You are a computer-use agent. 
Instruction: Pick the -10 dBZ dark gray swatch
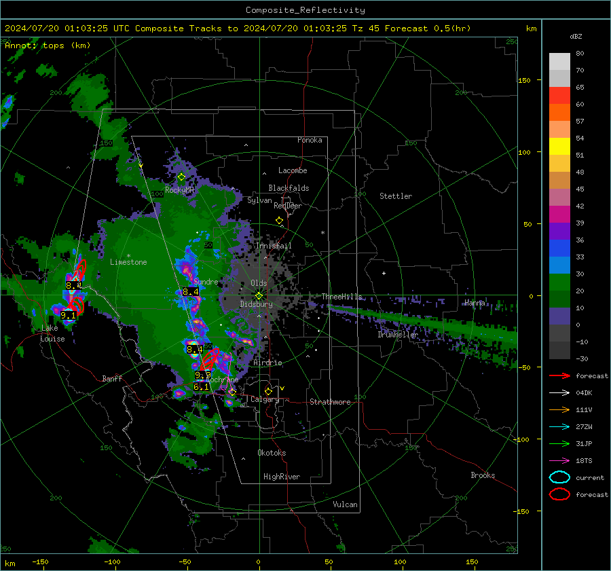(559, 350)
